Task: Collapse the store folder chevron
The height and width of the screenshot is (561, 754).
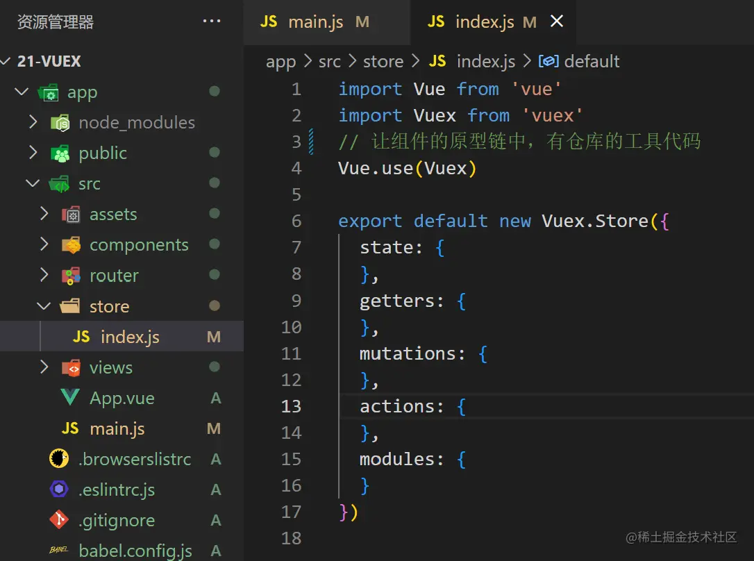Action: [44, 306]
